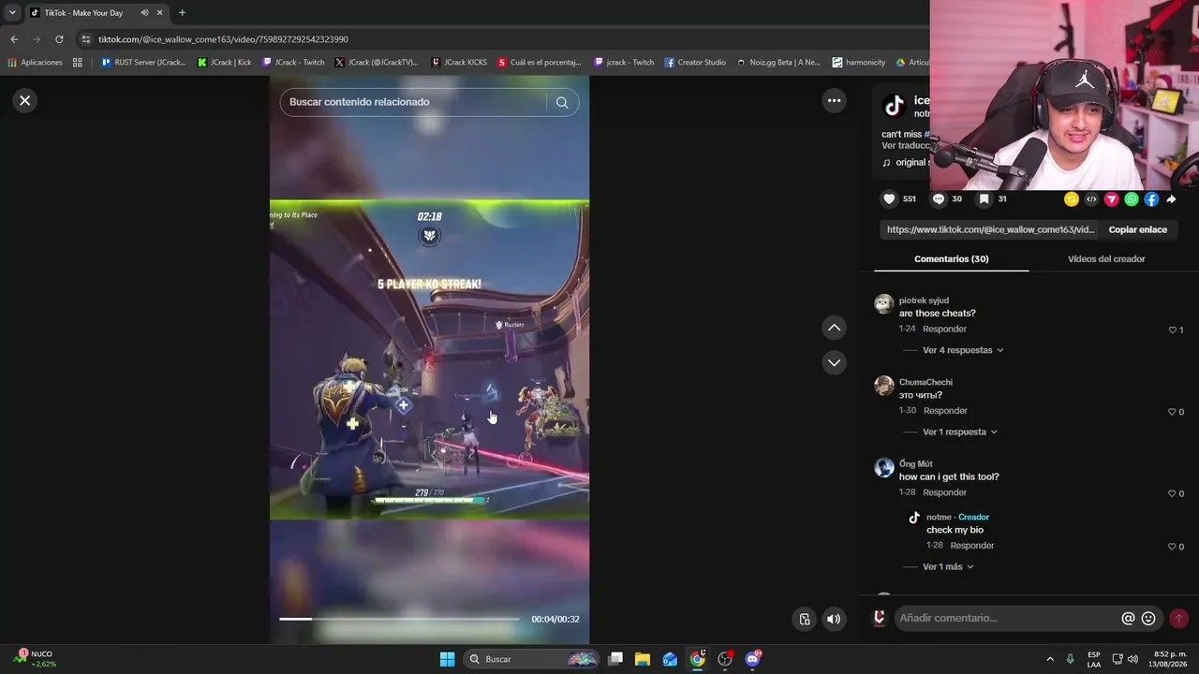Viewport: 1199px width, 674px height.
Task: Open more share options arrow
Action: click(x=1171, y=198)
